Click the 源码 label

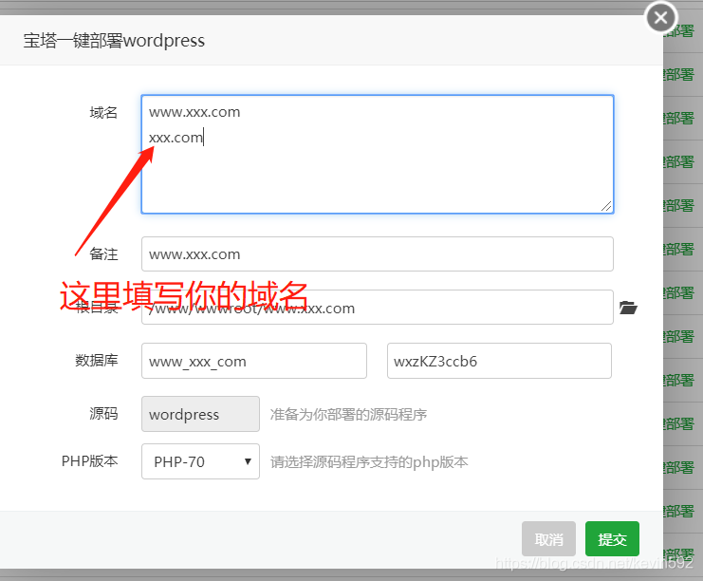pos(103,413)
